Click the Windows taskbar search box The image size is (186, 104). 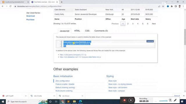[27, 101]
